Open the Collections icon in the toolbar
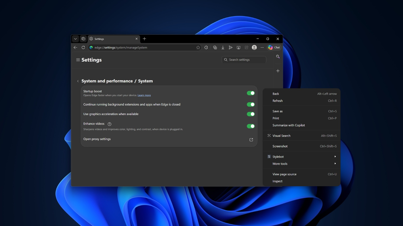The width and height of the screenshot is (403, 226). click(x=215, y=48)
